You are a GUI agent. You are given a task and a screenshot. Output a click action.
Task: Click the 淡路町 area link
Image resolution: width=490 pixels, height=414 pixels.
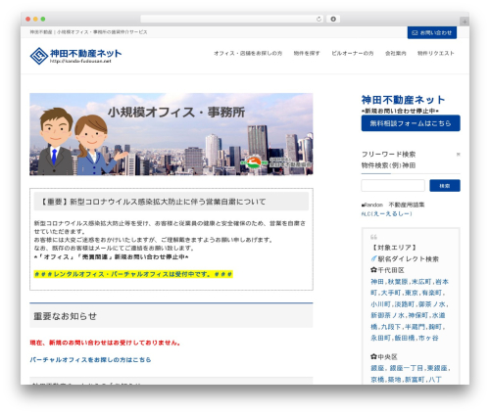[404, 304]
